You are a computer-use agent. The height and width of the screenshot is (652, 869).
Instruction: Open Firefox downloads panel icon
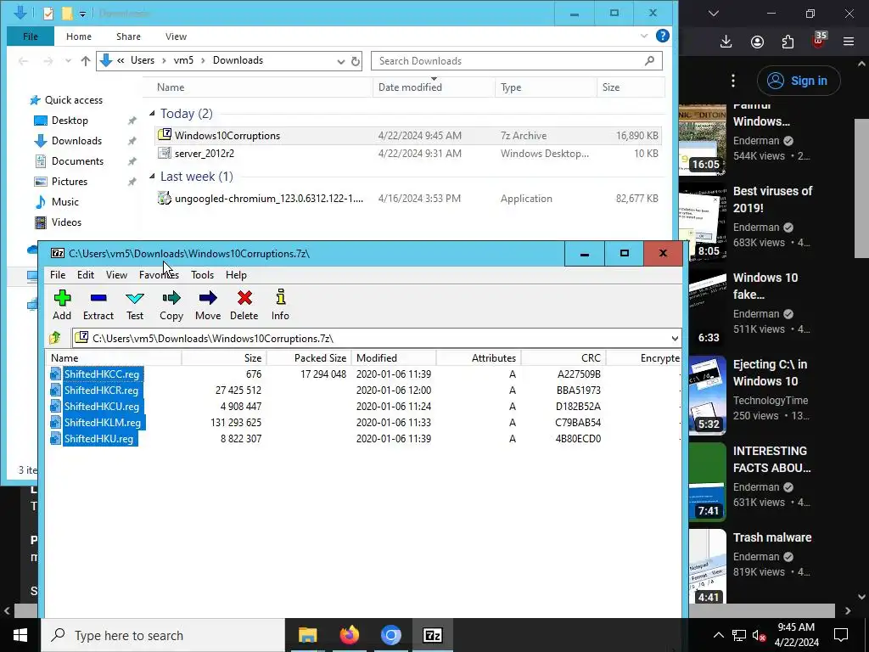(726, 42)
